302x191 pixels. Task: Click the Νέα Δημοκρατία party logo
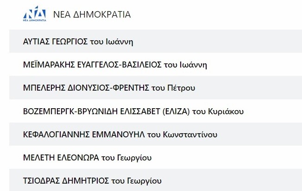pyautogui.click(x=35, y=14)
